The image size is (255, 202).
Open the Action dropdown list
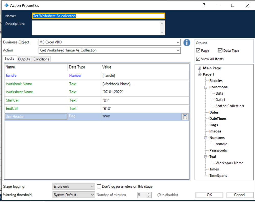coord(178,50)
